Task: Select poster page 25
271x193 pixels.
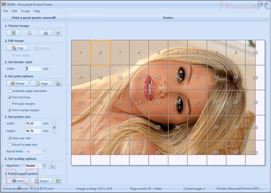Action: point(158,102)
